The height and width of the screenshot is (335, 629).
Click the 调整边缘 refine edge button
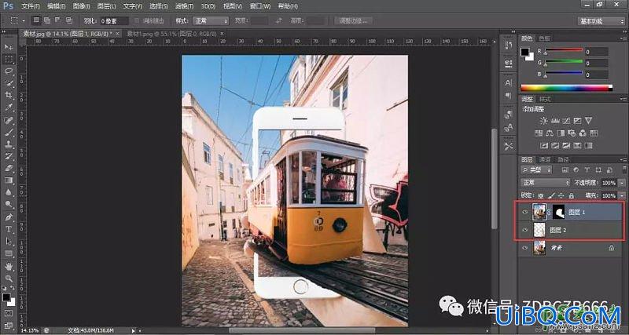353,21
